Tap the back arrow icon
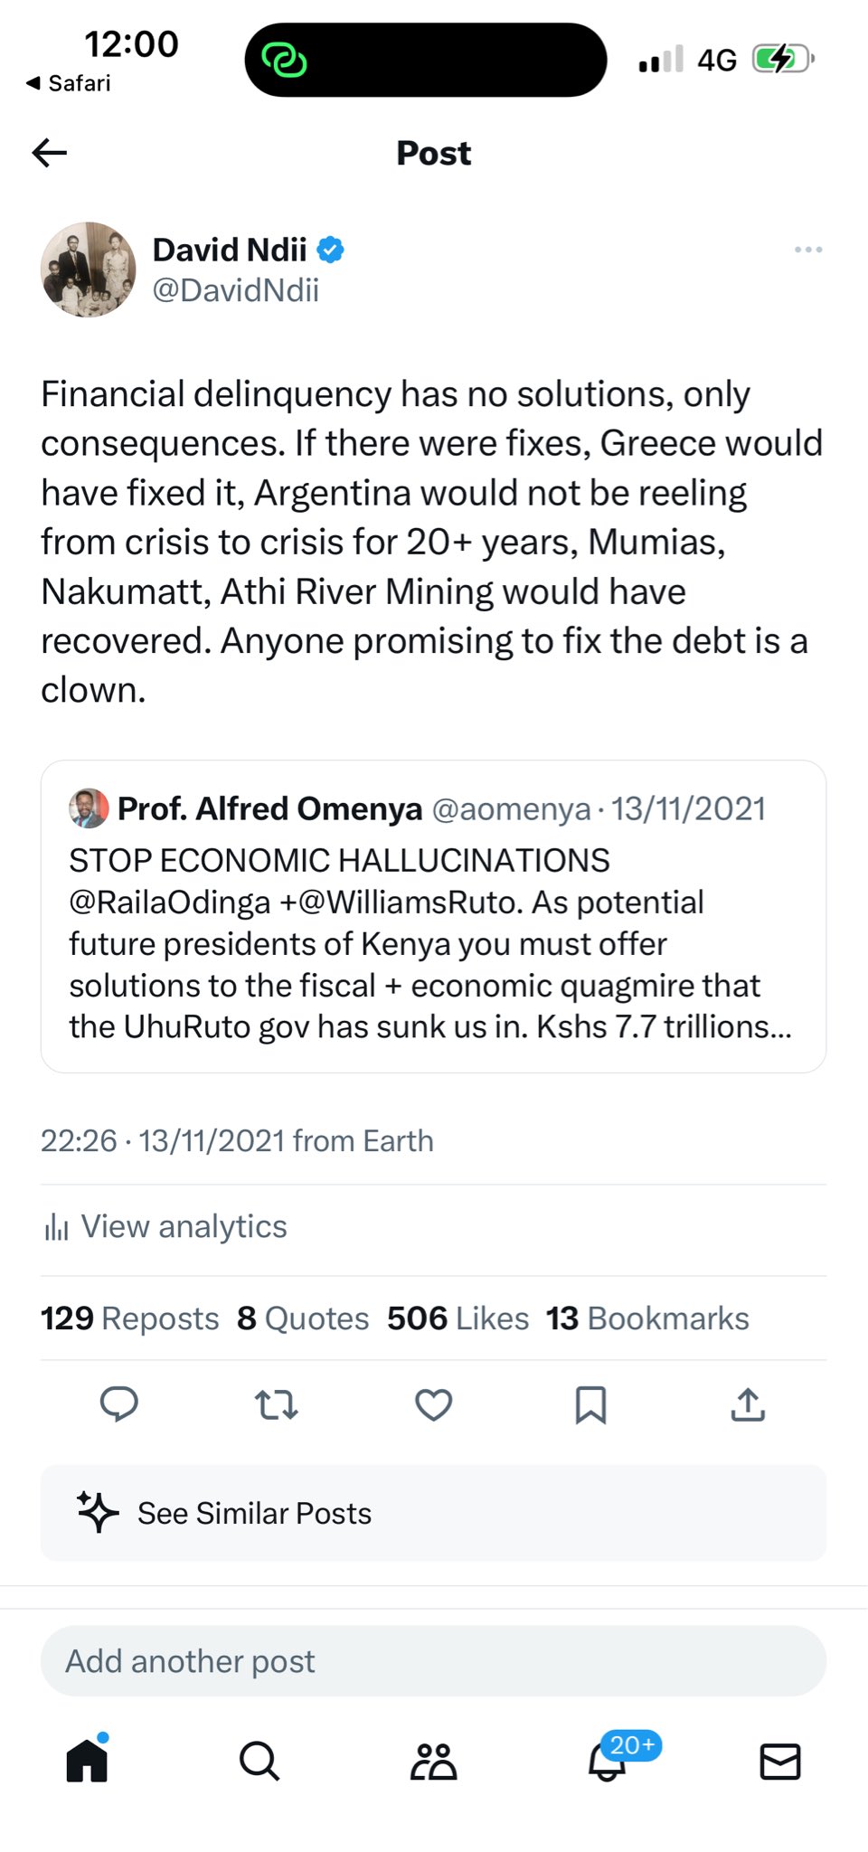This screenshot has height=1852, width=868. pyautogui.click(x=50, y=153)
